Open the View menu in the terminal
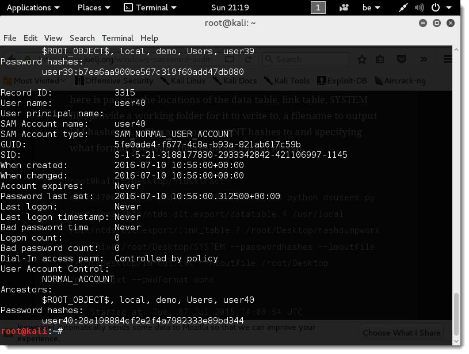 53,38
